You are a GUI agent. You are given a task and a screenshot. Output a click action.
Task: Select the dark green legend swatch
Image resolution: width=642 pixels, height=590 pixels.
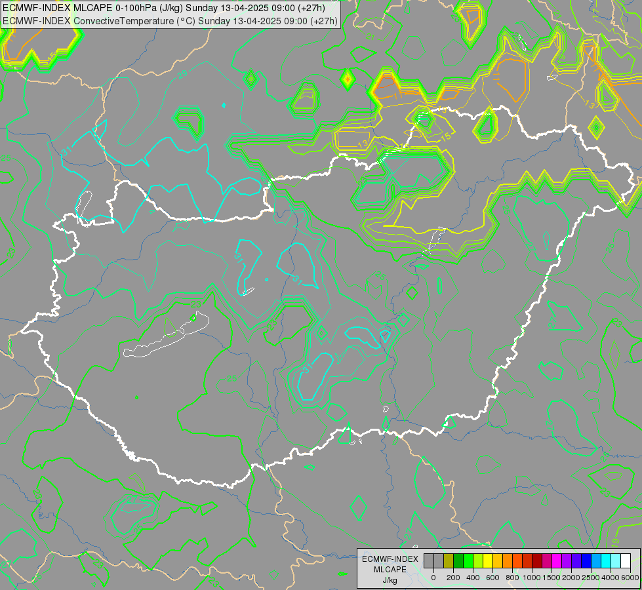458,561
